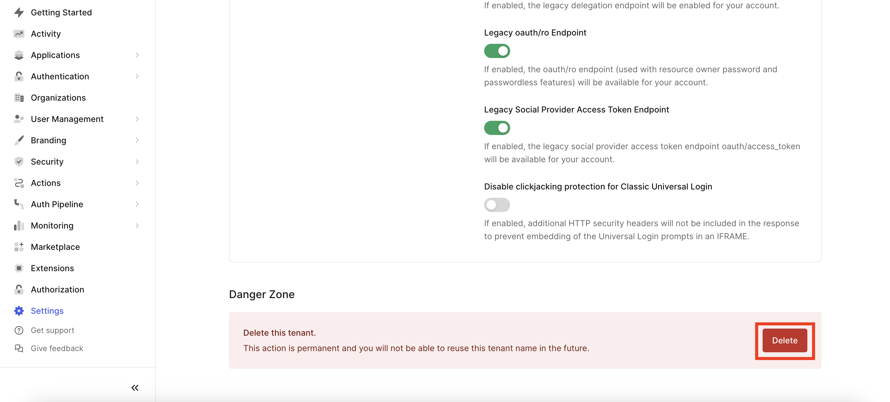Click the Marketplace icon in sidebar

click(19, 247)
